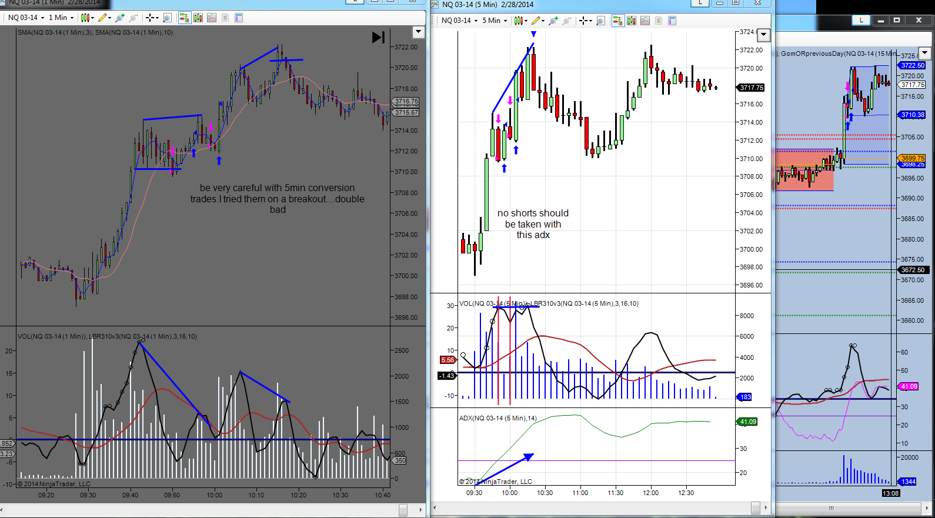Open Data Series candlestick icon in 5 Min toolbar
The image size is (935, 518).
[632, 21]
